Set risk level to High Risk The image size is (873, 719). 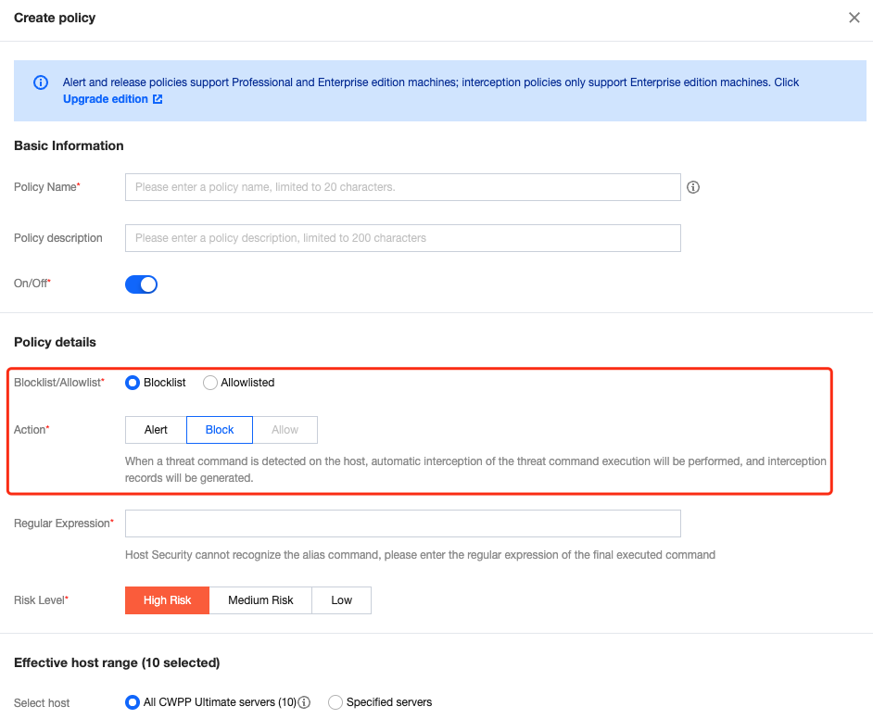click(x=167, y=600)
